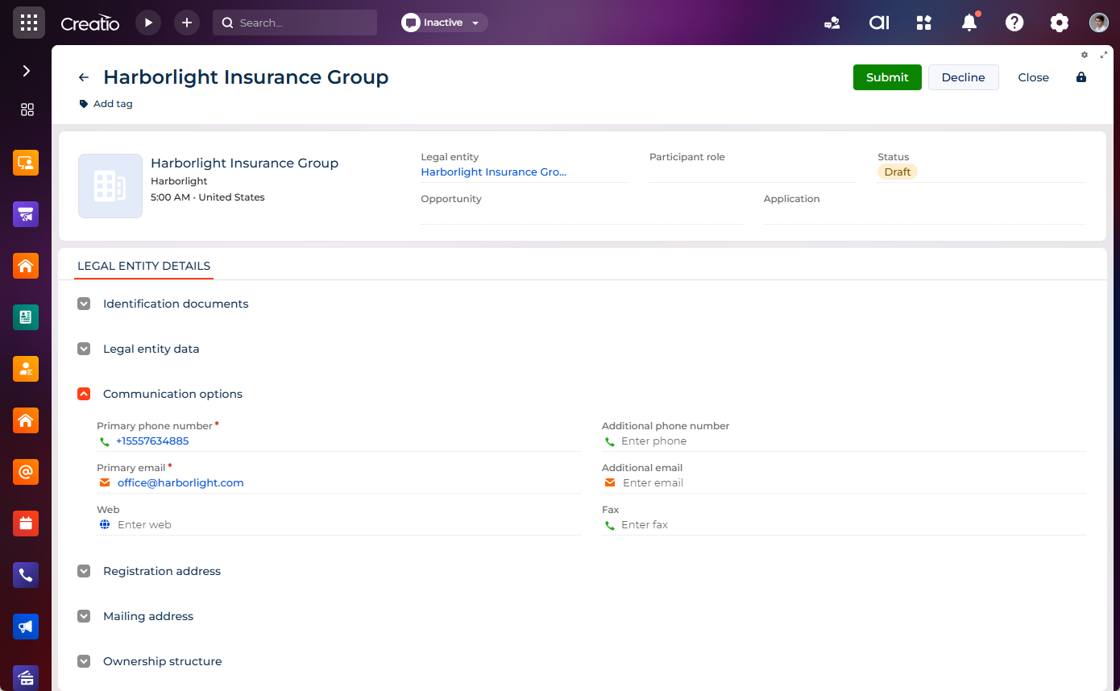Expand the Mailing address section

pyautogui.click(x=84, y=616)
